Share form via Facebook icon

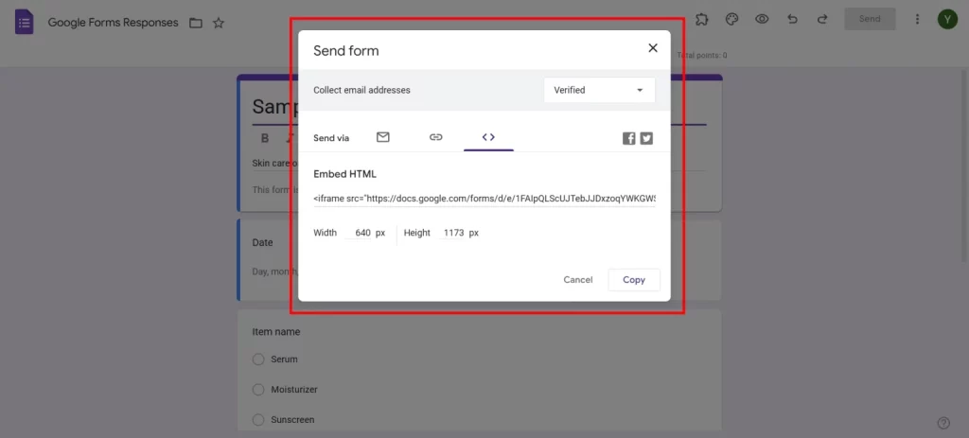pos(628,138)
